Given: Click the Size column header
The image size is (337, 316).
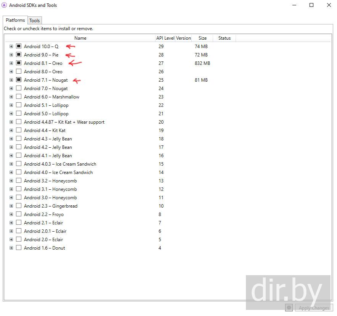Looking at the screenshot, I should 202,38.
